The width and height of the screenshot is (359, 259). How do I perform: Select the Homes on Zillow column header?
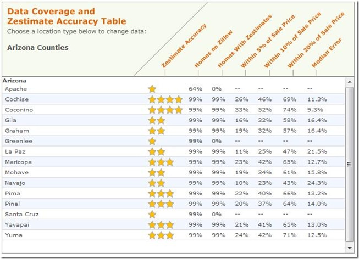[x=213, y=49]
